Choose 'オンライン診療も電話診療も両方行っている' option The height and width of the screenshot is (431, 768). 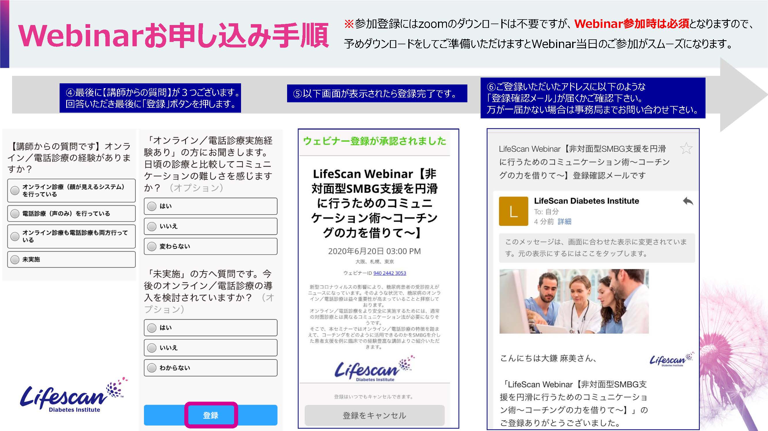71,236
